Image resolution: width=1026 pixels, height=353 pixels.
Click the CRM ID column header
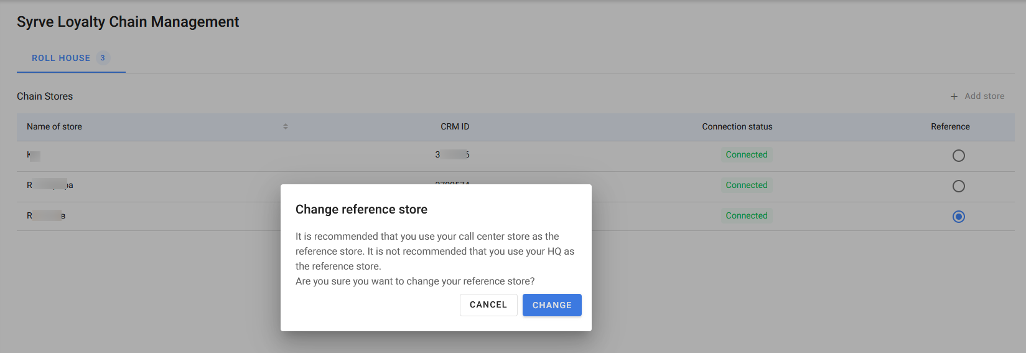(x=455, y=126)
